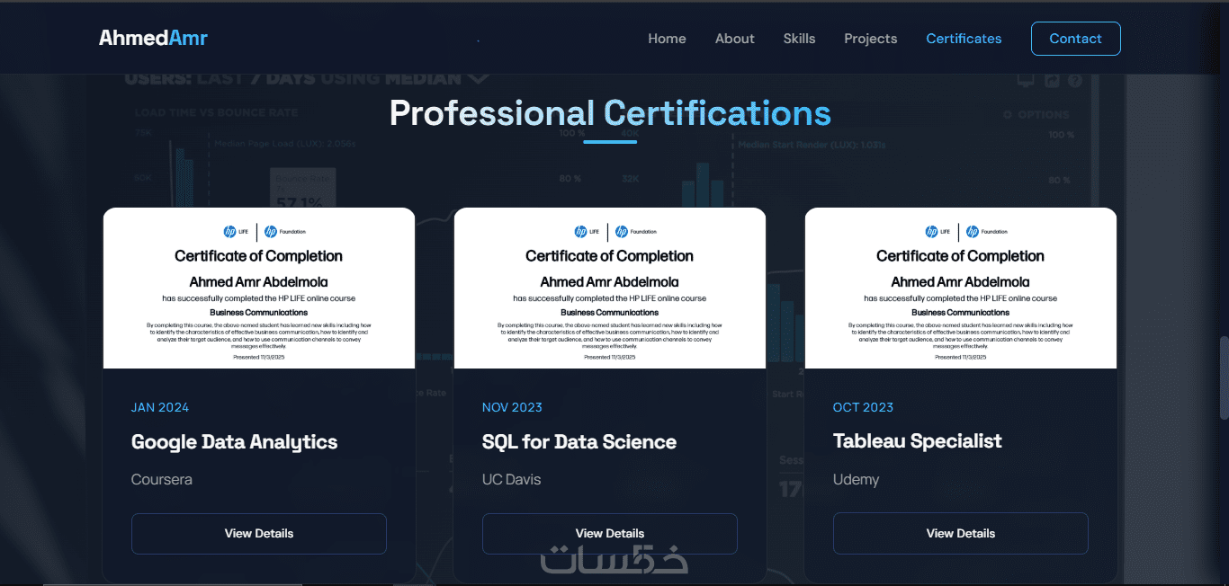1229x586 pixels.
Task: View Details for Tableau Specialist
Action: 961,534
